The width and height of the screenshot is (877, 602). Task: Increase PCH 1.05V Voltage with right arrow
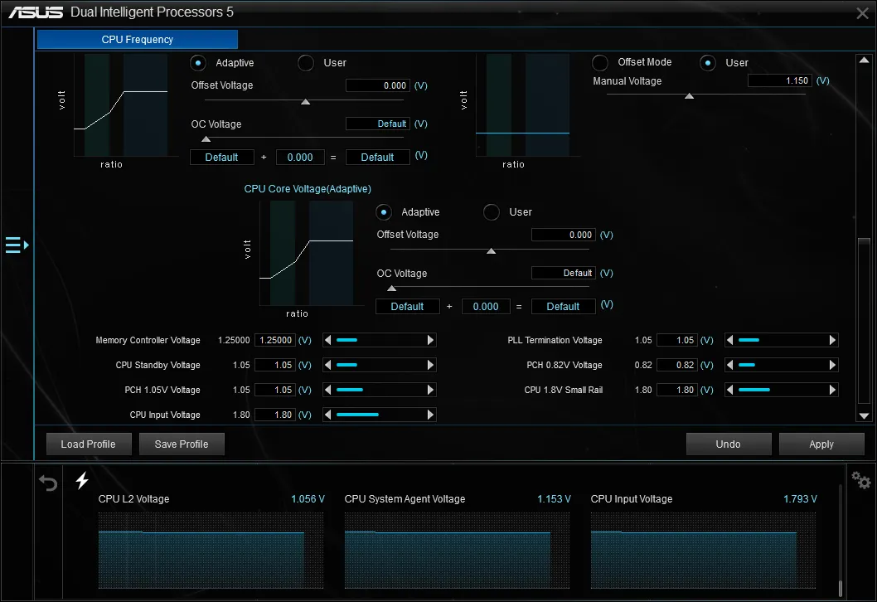pyautogui.click(x=430, y=390)
